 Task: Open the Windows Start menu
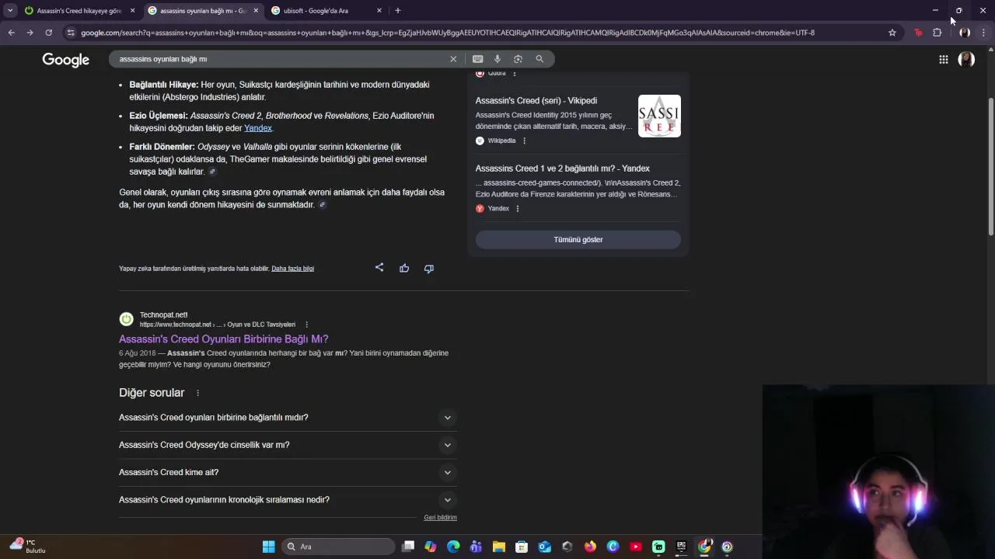pyautogui.click(x=268, y=547)
